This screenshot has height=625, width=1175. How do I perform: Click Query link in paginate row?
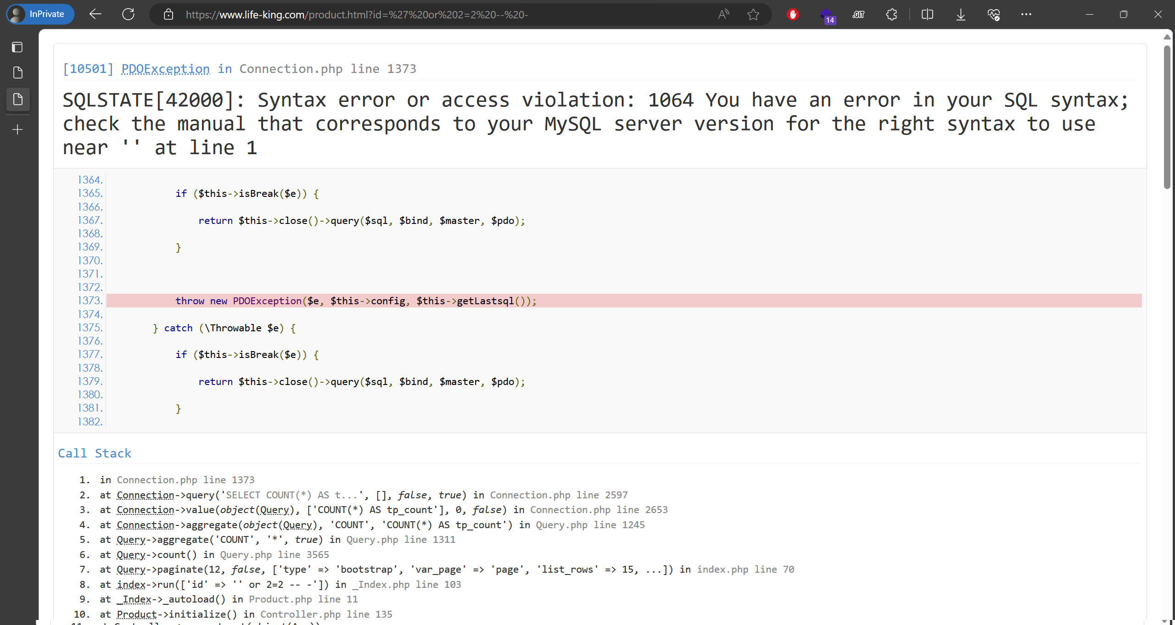pyautogui.click(x=131, y=569)
